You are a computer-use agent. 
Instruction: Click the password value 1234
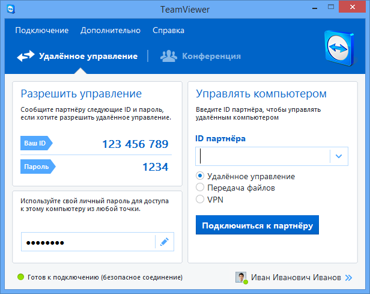[156, 167]
